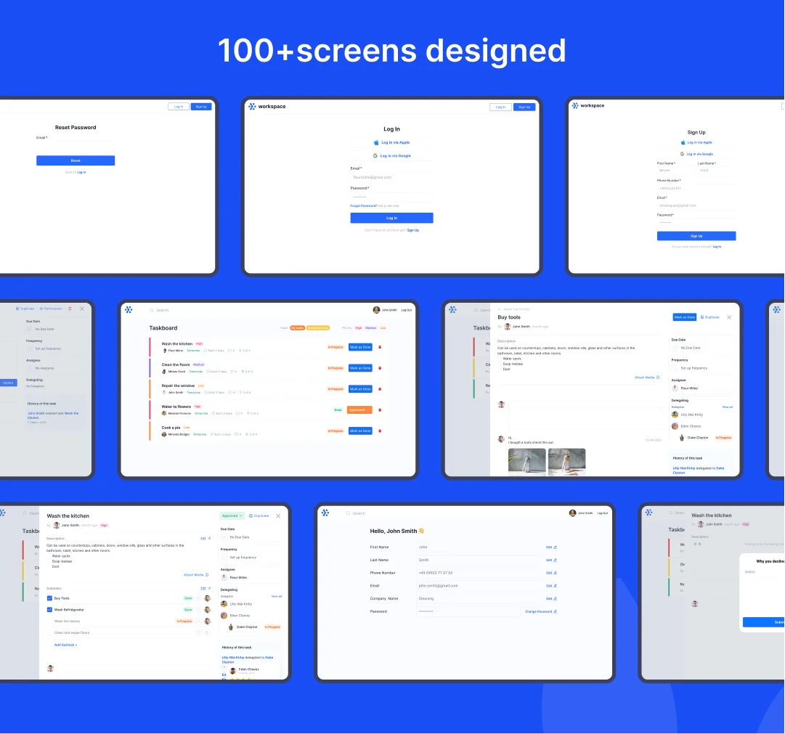Delete the Cook a pie task via red icon

pyautogui.click(x=380, y=431)
